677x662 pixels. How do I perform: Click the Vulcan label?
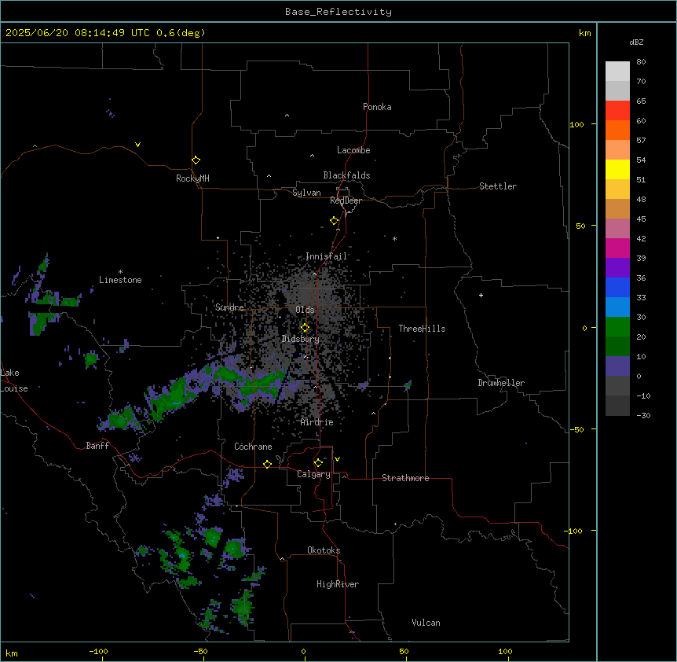[x=426, y=623]
